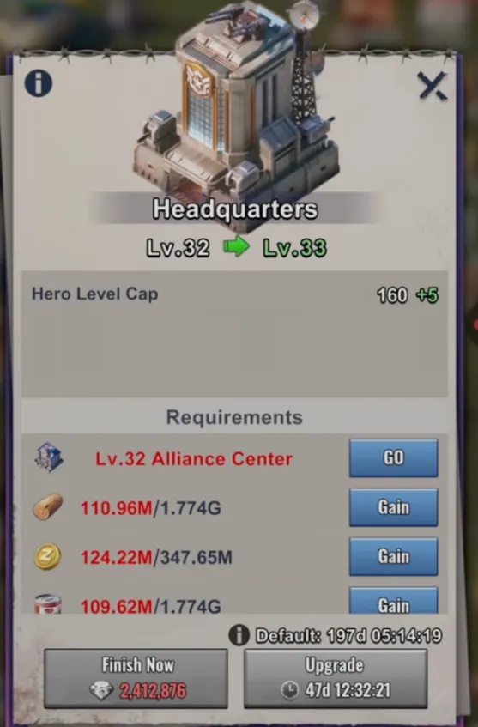This screenshot has height=727, width=478.
Task: Click the food can resource icon
Action: [x=48, y=604]
